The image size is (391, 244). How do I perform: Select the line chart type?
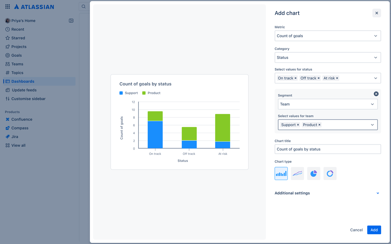point(297,173)
